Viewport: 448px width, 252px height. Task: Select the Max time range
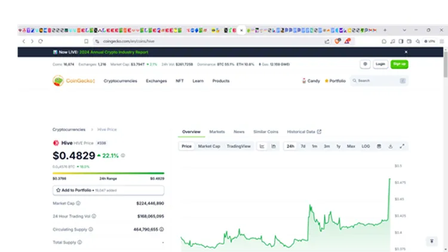point(351,146)
